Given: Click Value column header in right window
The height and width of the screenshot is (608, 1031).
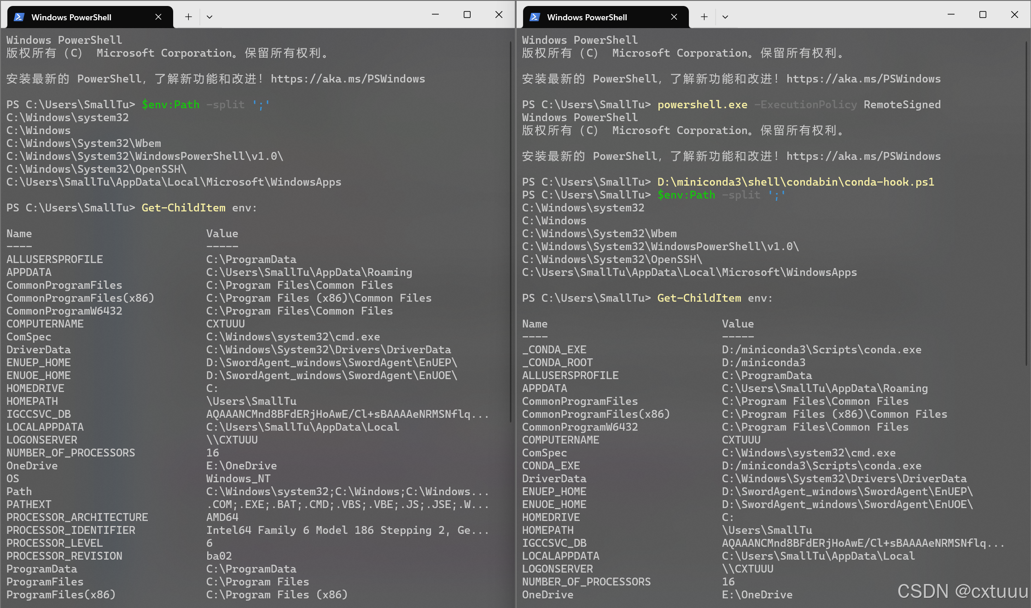Looking at the screenshot, I should 738,324.
